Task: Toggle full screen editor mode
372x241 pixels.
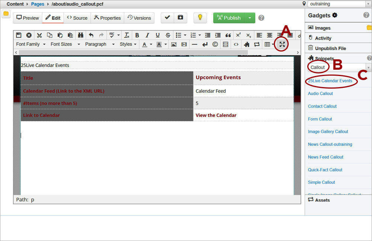Action: click(282, 44)
